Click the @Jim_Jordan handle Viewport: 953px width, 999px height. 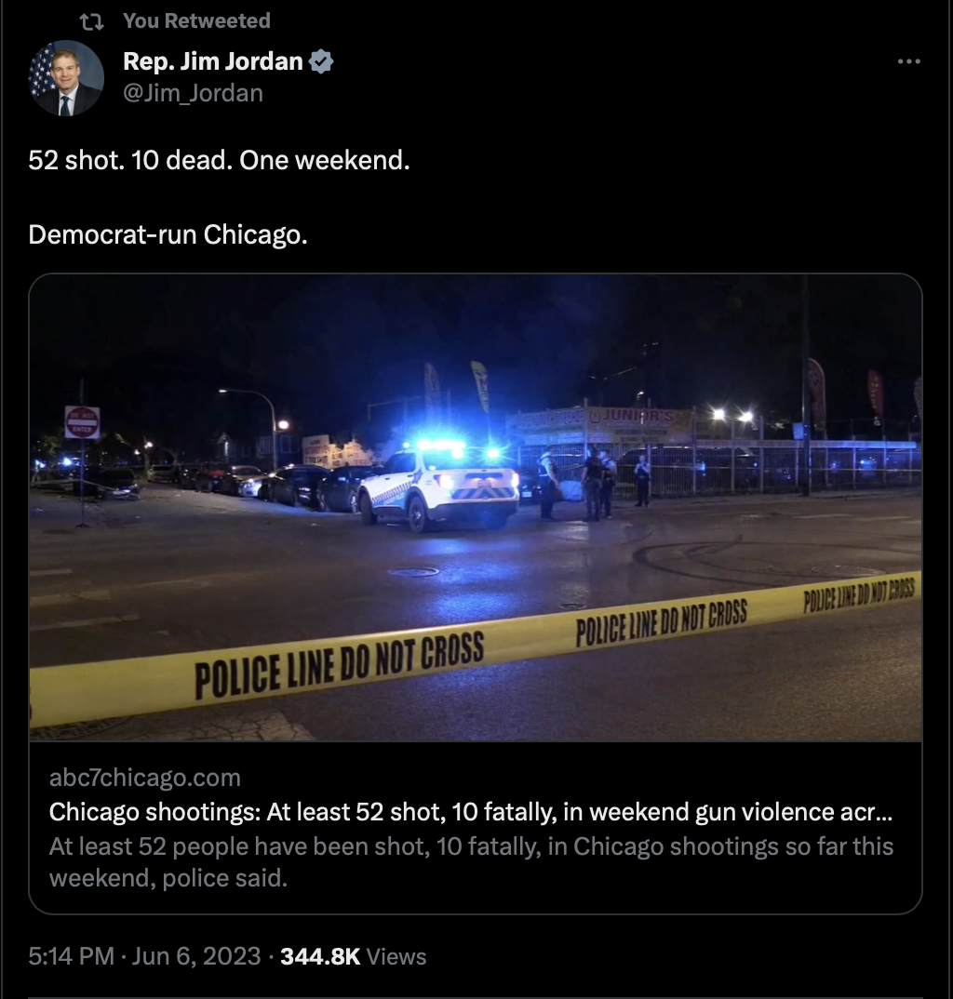point(193,93)
